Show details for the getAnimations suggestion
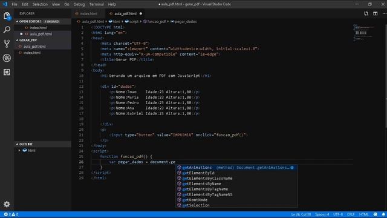 click(x=292, y=168)
